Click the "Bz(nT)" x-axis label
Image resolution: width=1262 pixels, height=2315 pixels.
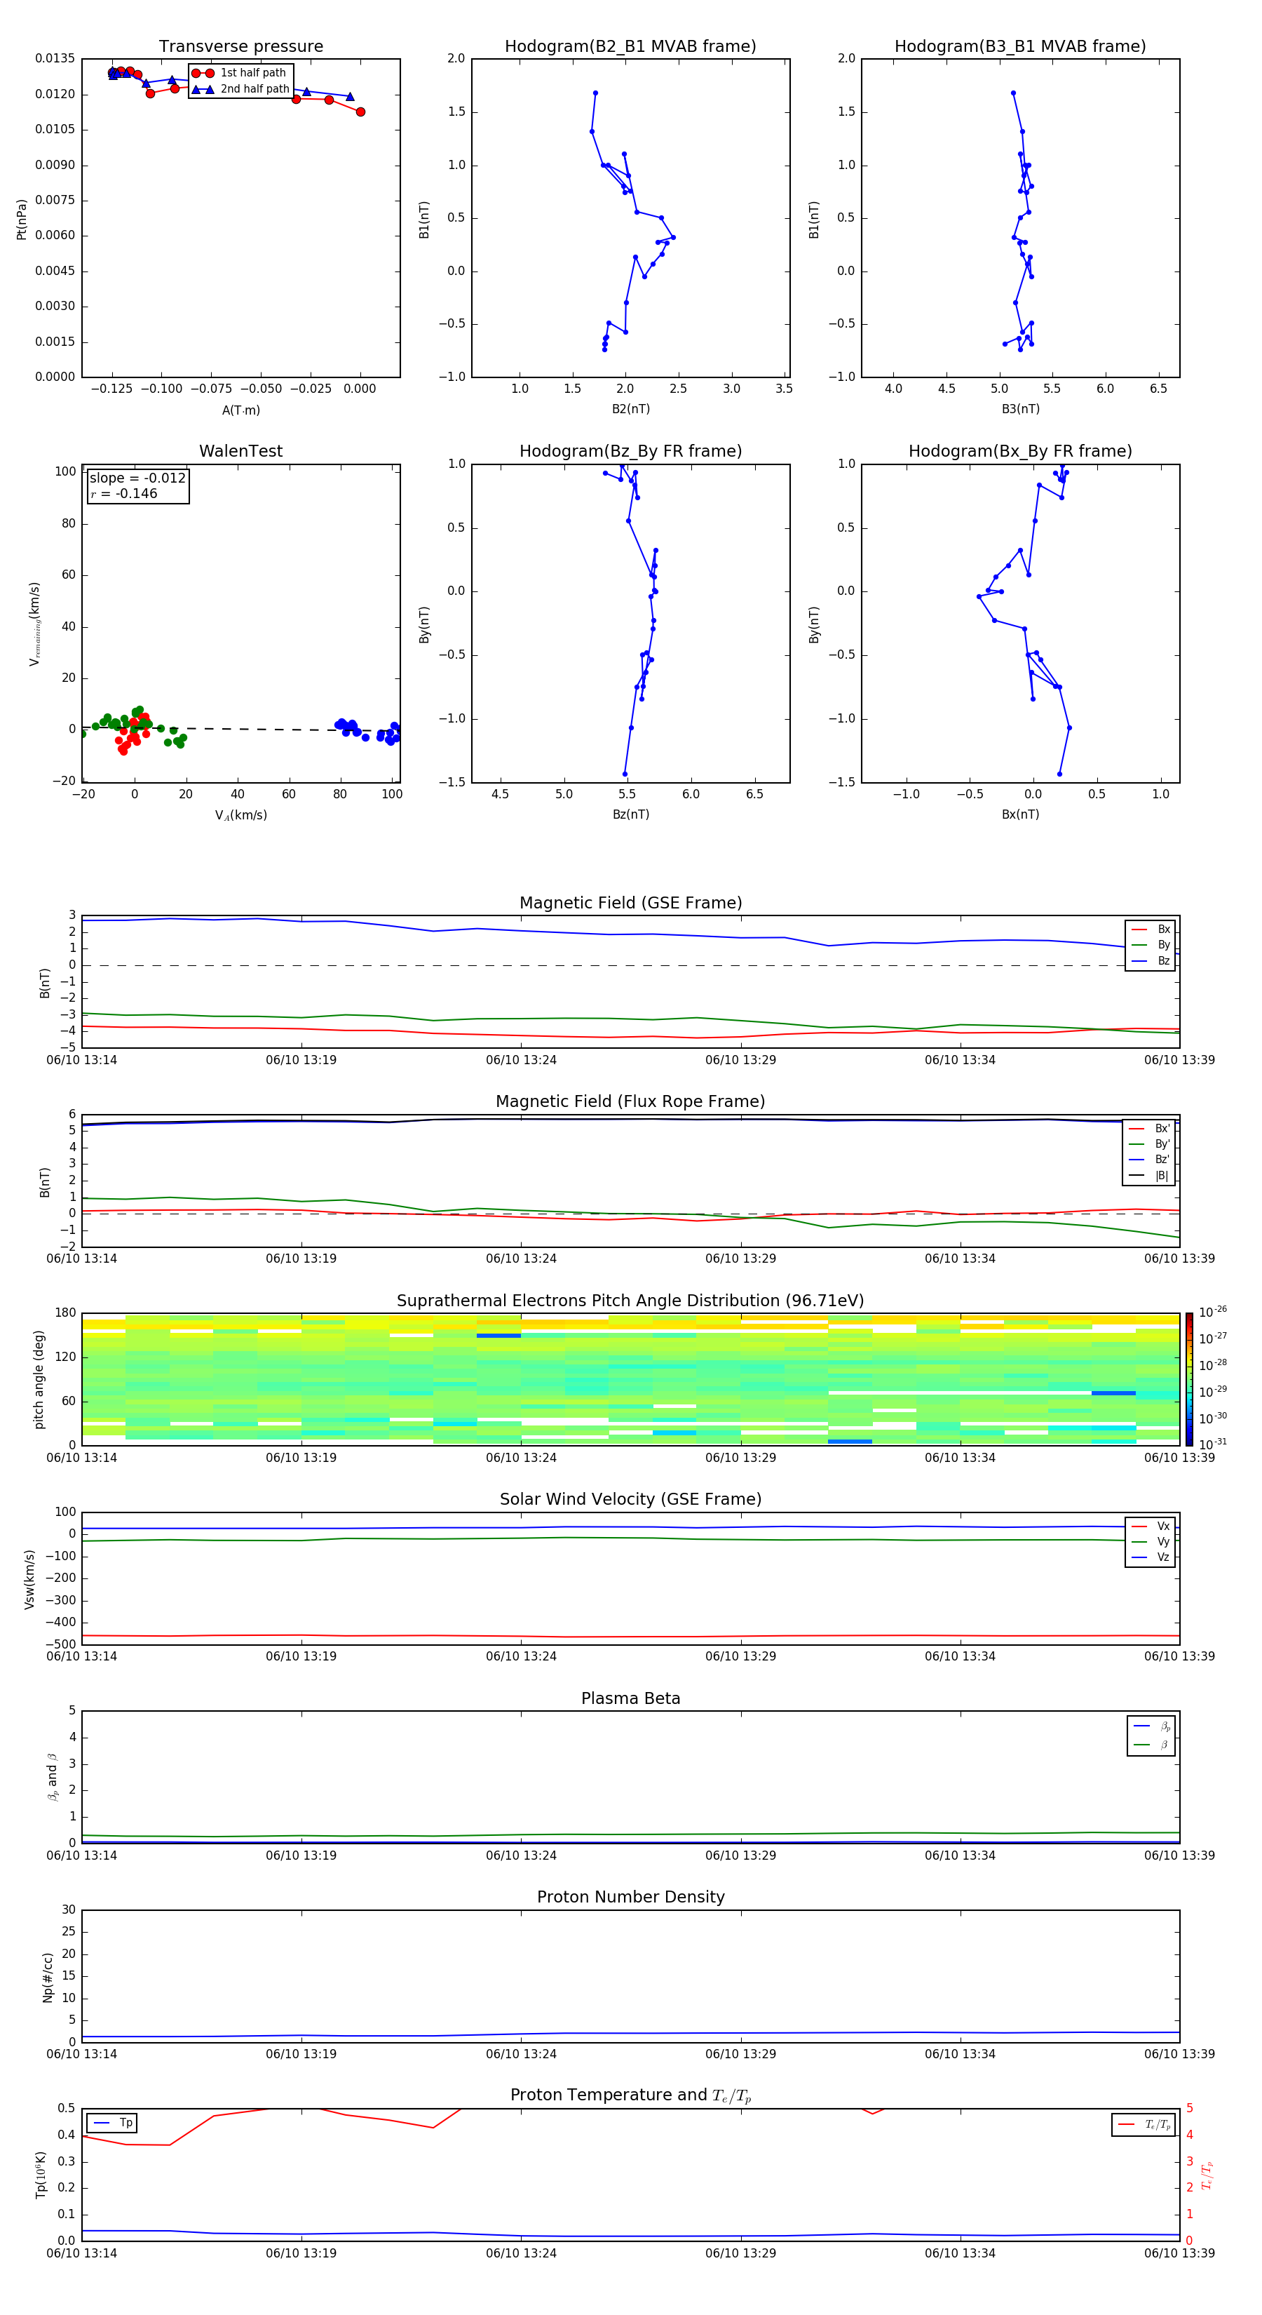(630, 814)
